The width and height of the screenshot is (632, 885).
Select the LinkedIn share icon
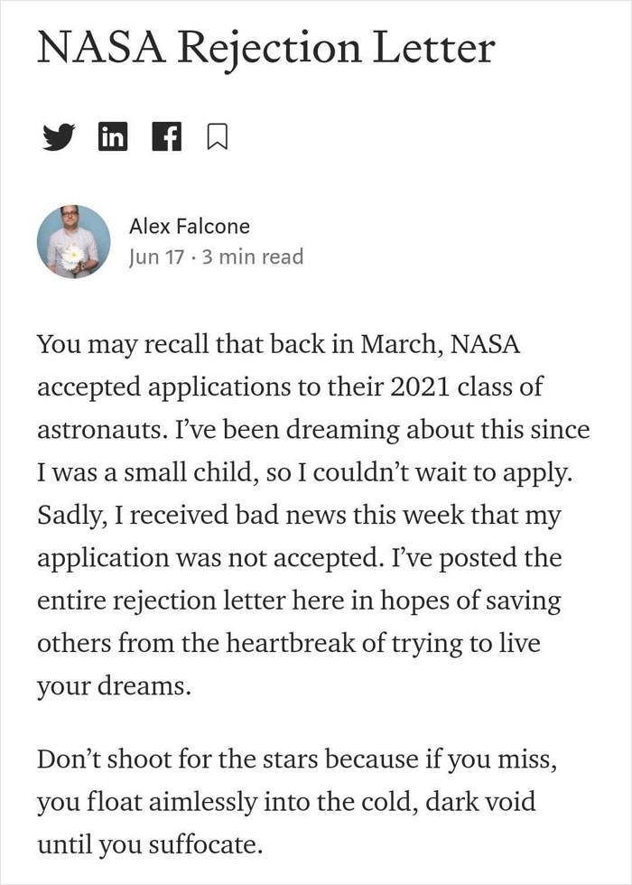click(113, 135)
